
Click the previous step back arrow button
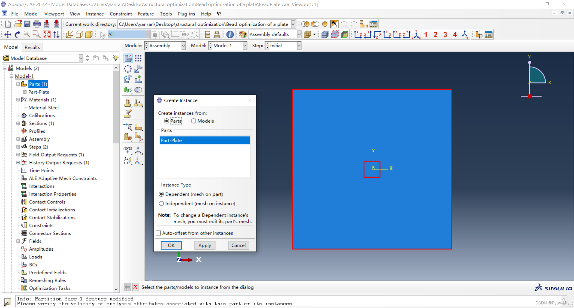tap(127, 287)
